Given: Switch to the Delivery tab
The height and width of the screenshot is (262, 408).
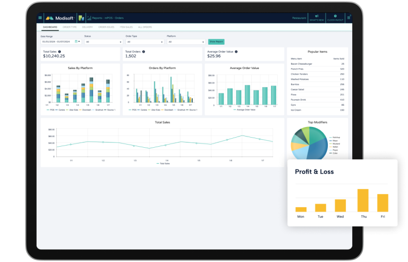Looking at the screenshot, I should (x=88, y=26).
